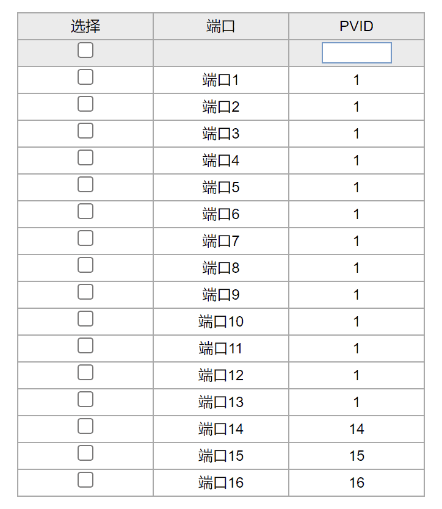Image resolution: width=442 pixels, height=509 pixels.
Task: Check the 端口5 selection box
Action: click(85, 185)
